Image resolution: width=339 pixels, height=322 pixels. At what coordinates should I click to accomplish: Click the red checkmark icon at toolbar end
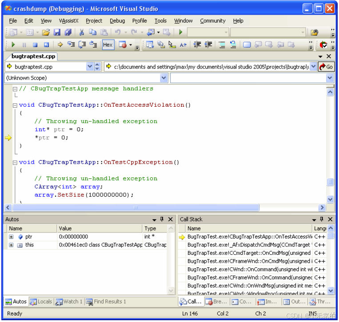323,45
